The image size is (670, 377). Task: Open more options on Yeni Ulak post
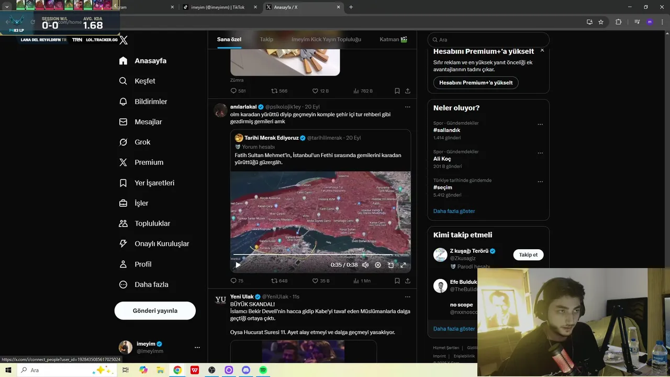point(407,297)
